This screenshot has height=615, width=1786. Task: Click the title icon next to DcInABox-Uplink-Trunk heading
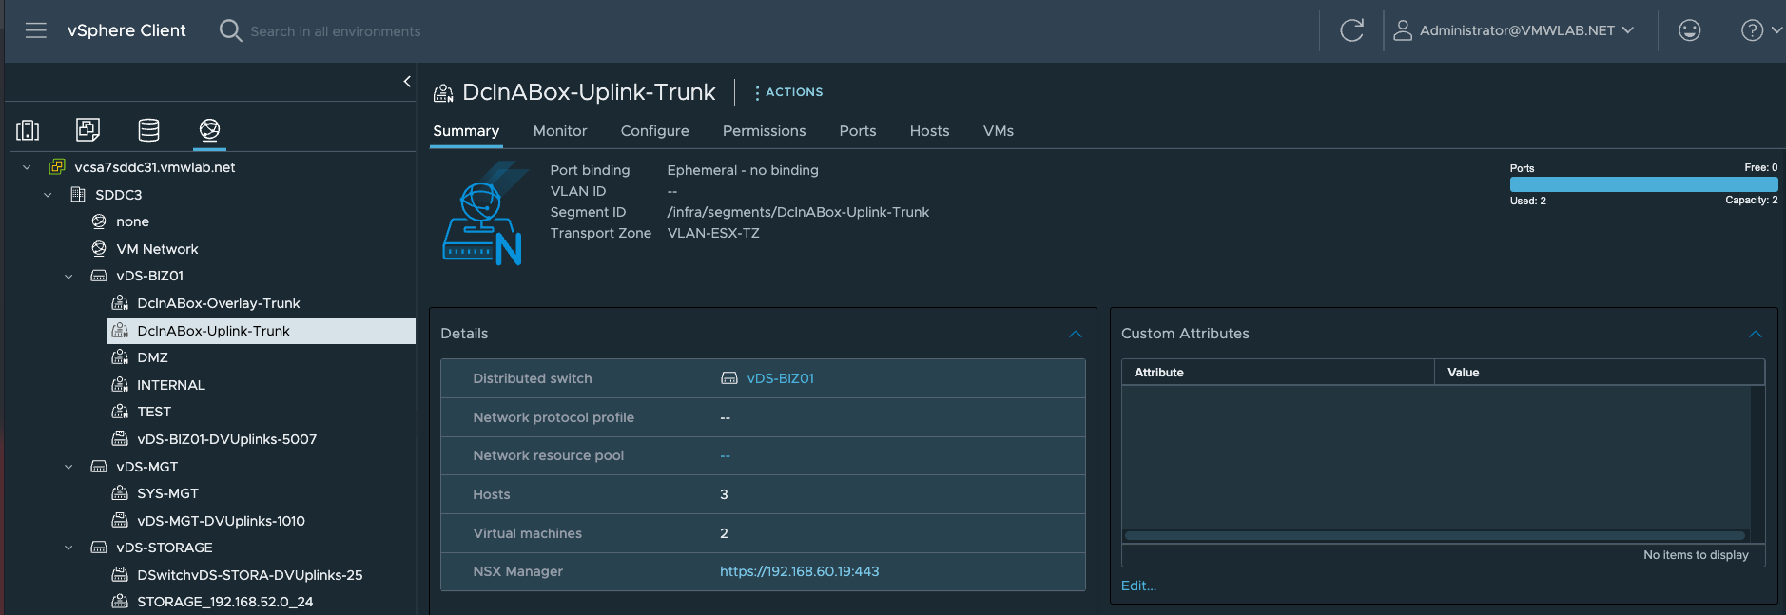pyautogui.click(x=443, y=93)
